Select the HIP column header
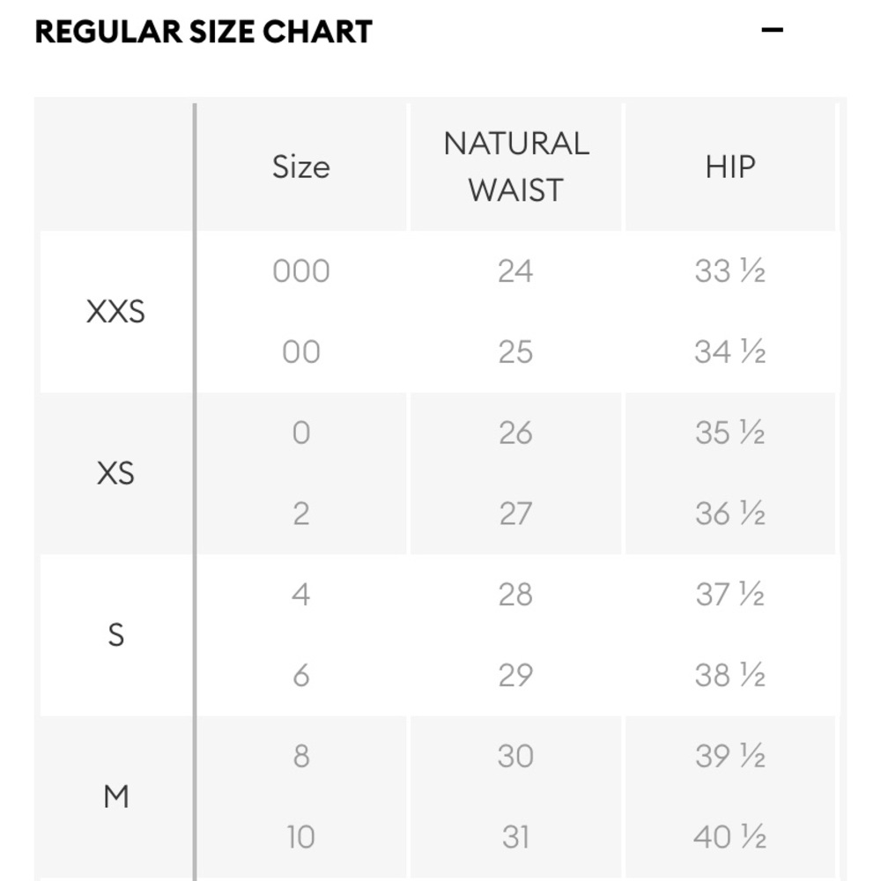This screenshot has height=881, width=881. pos(730,167)
